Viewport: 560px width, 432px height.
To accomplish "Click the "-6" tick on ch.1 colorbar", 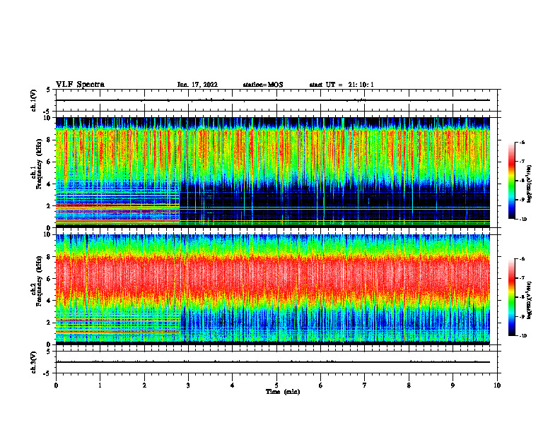I will point(522,142).
